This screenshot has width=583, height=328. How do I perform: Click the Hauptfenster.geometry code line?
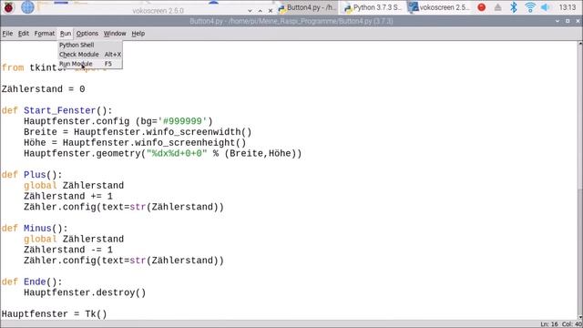(162, 154)
